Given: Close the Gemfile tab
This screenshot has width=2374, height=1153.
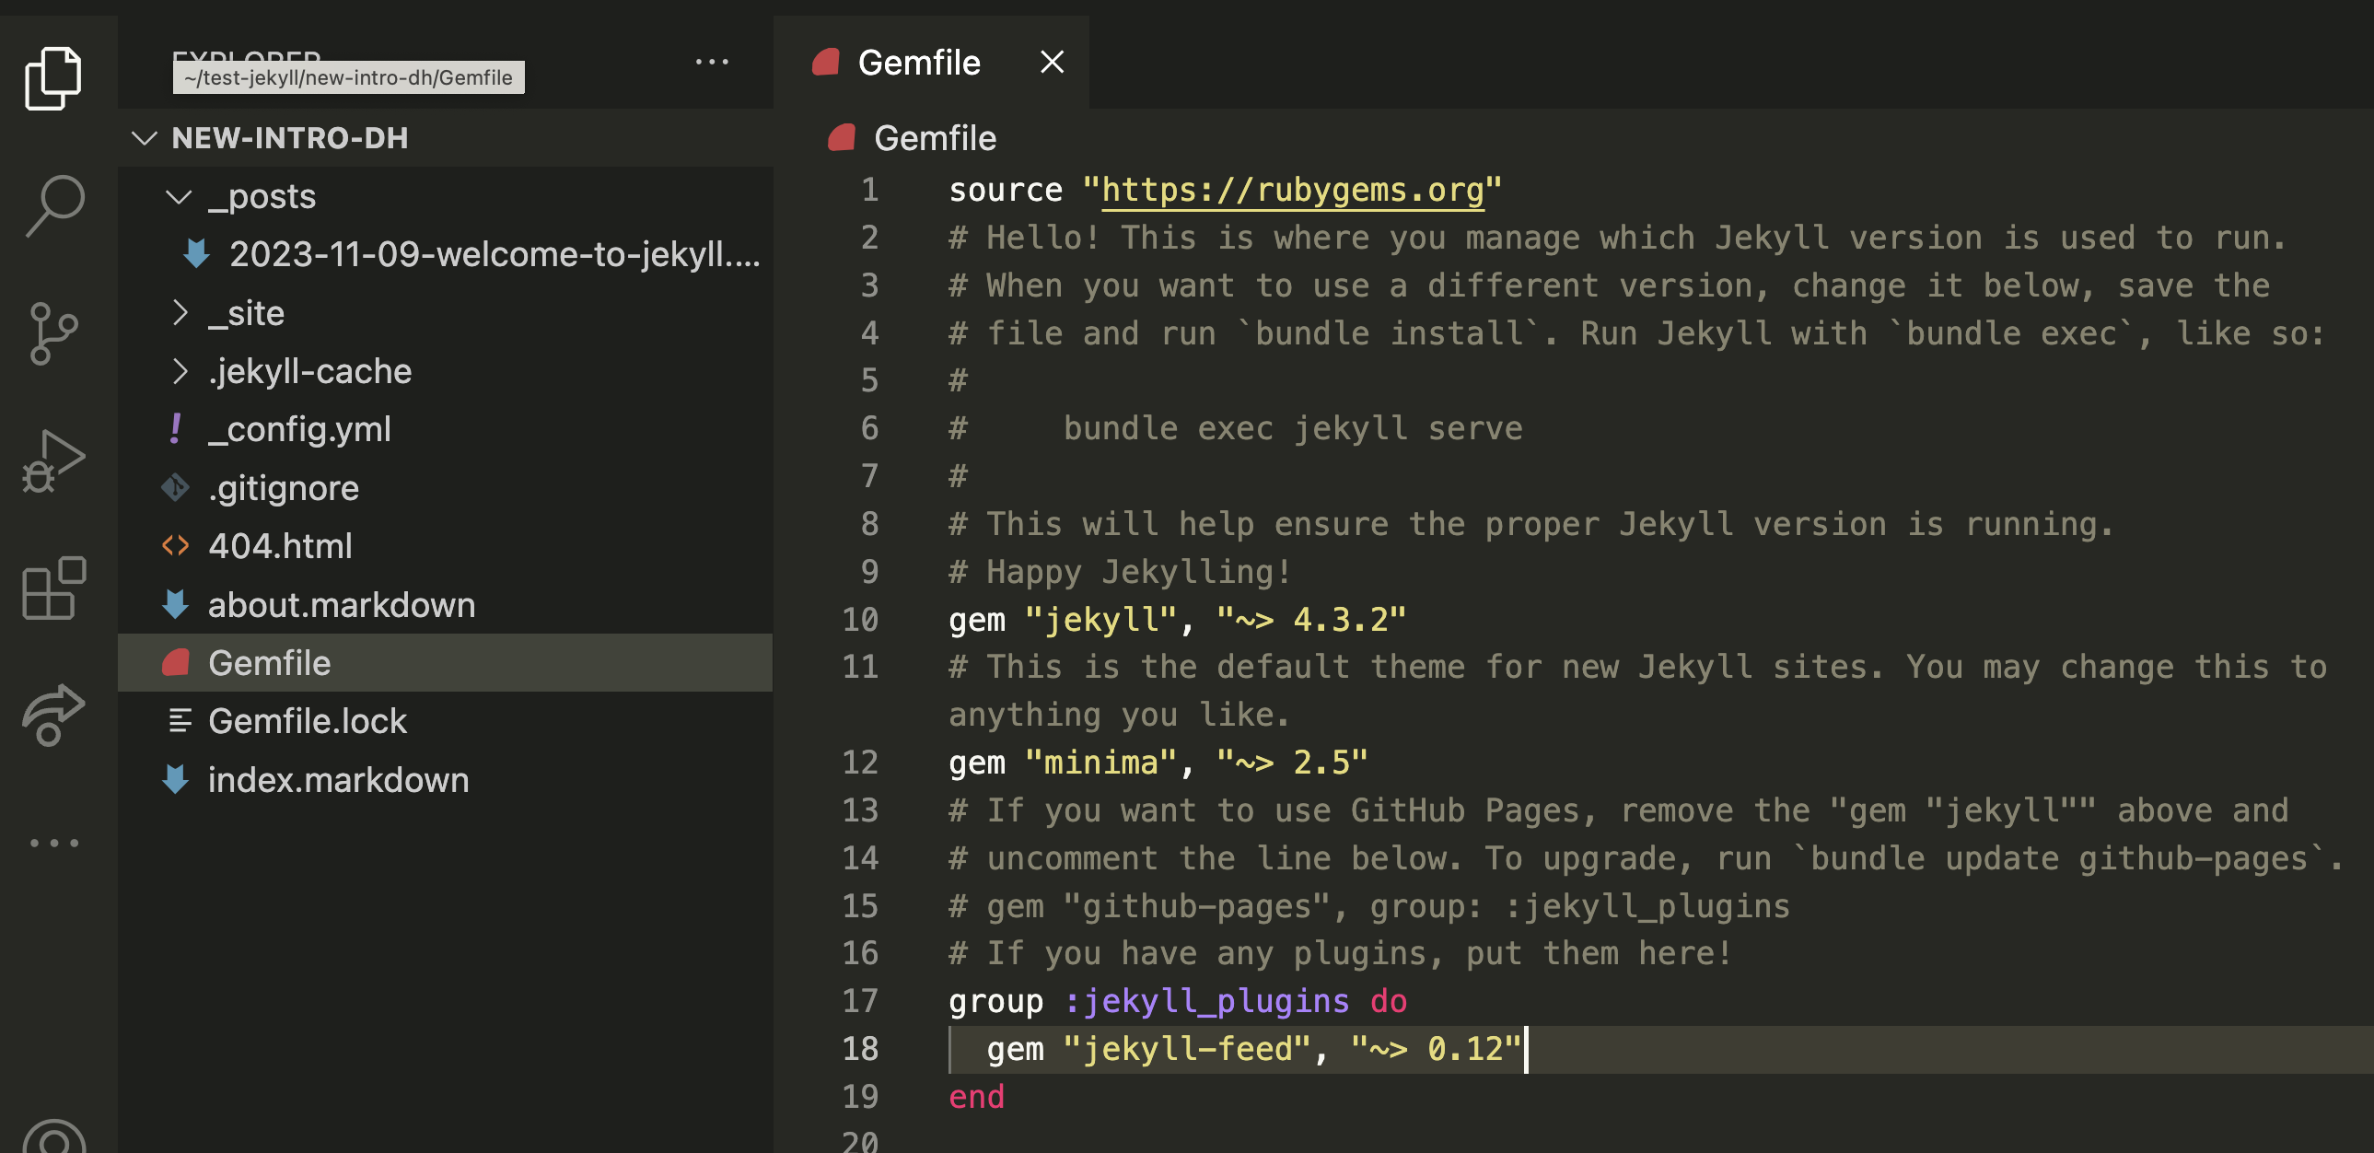Looking at the screenshot, I should pyautogui.click(x=1052, y=63).
